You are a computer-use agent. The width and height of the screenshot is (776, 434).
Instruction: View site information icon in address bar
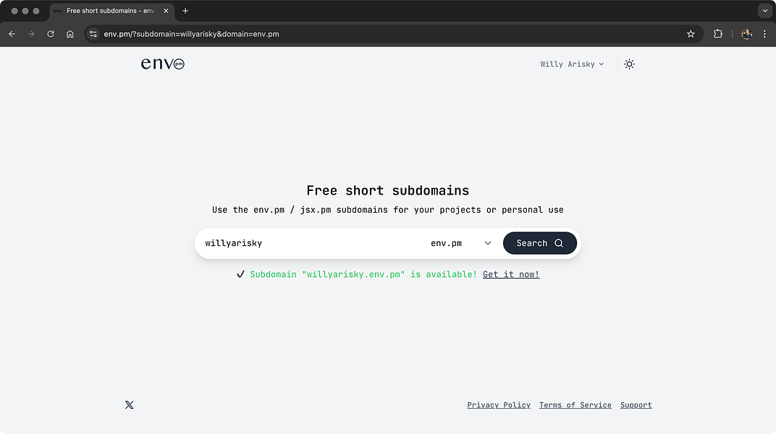click(93, 34)
